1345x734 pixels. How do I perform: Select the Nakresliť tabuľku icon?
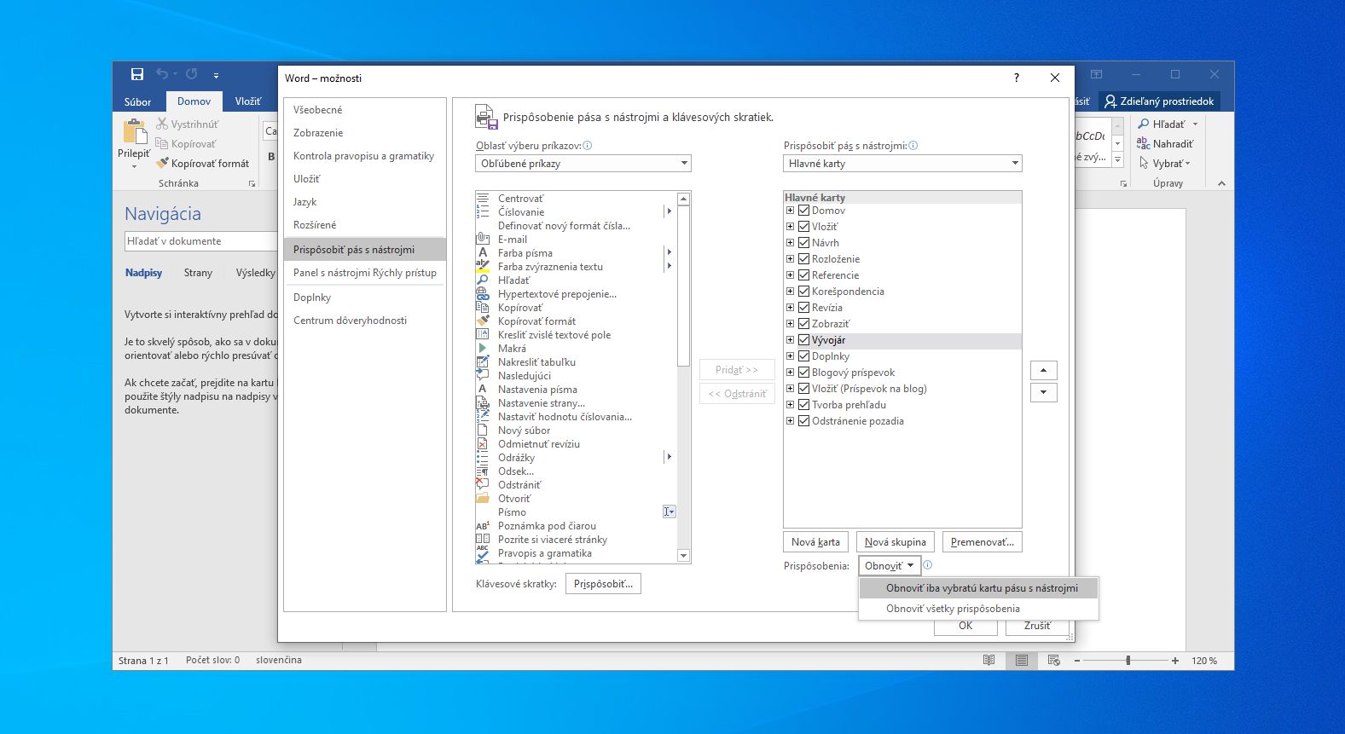click(483, 362)
